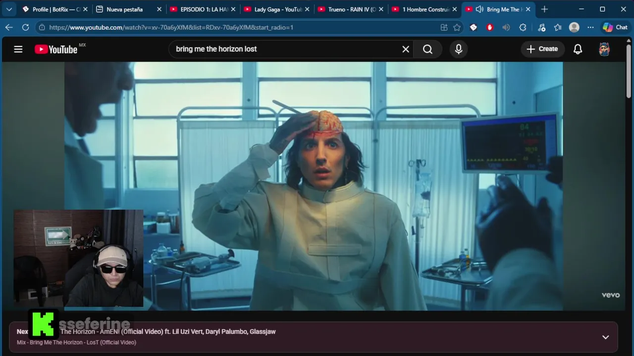The width and height of the screenshot is (634, 356).
Task: Close the Bring Me The Horizon tab
Action: (x=528, y=9)
